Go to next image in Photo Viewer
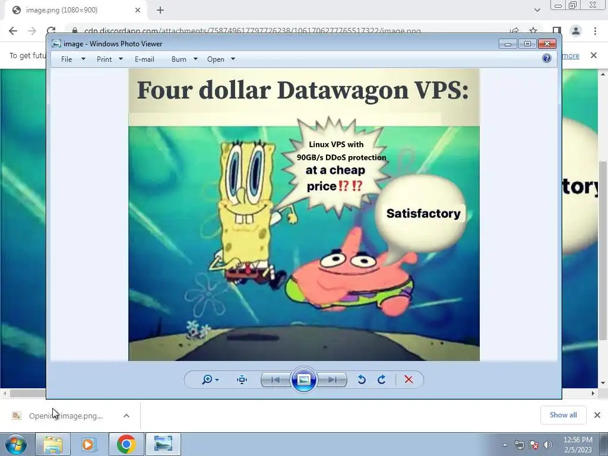This screenshot has height=456, width=608. (x=332, y=379)
